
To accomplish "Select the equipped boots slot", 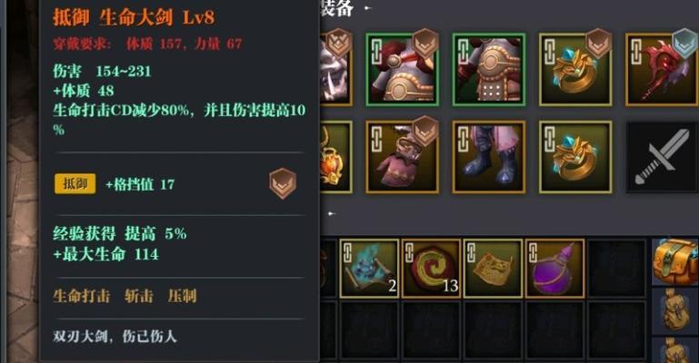I will click(x=489, y=157).
